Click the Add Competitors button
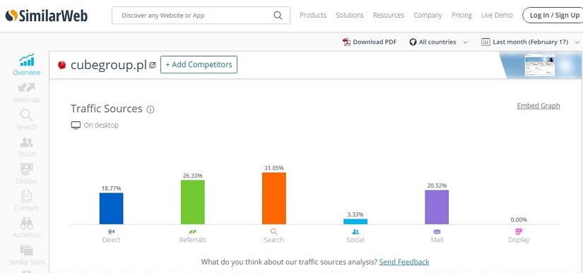The height and width of the screenshot is (273, 583). 199,64
